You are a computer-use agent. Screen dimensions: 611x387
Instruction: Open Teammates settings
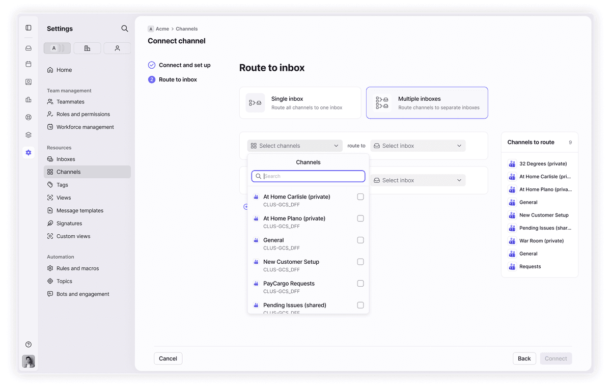pos(87,102)
